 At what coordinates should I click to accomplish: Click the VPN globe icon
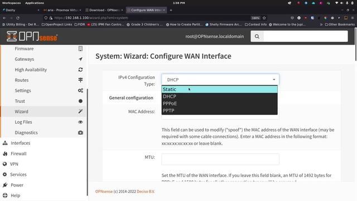5,164
